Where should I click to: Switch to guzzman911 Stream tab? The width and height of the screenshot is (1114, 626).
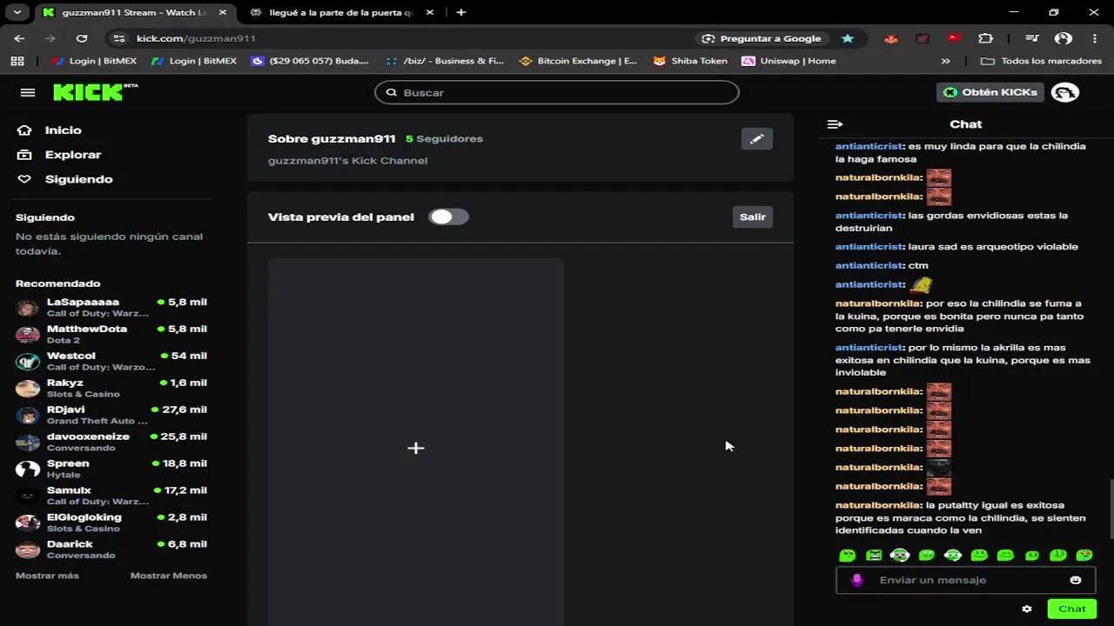135,12
